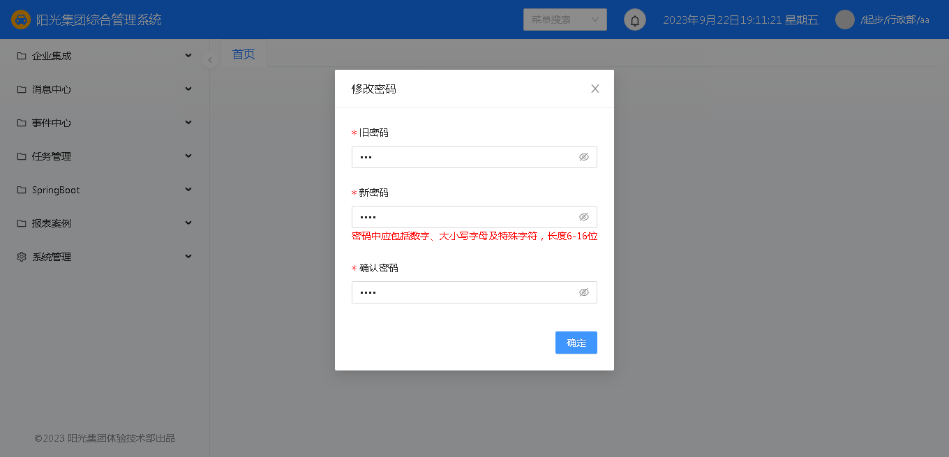The height and width of the screenshot is (457, 949).
Task: Click the folder icon beside 企业集成
Action: tap(22, 56)
